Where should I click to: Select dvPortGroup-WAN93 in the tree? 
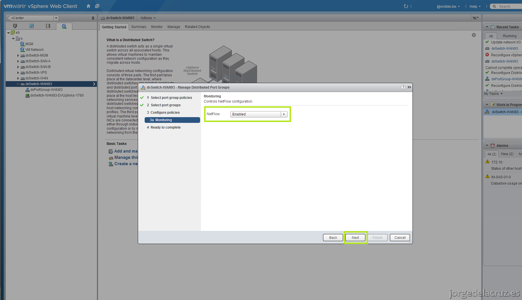(x=46, y=90)
